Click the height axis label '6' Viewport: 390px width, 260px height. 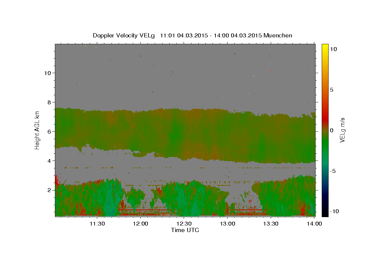[49, 131]
